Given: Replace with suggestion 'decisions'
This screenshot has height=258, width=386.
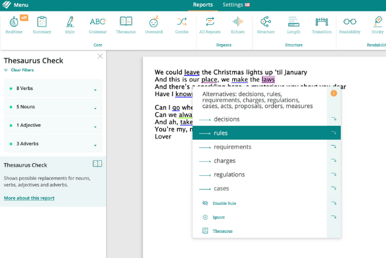Looking at the screenshot, I should click(260, 119).
